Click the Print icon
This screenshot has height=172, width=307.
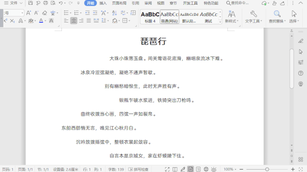[x=46, y=3]
